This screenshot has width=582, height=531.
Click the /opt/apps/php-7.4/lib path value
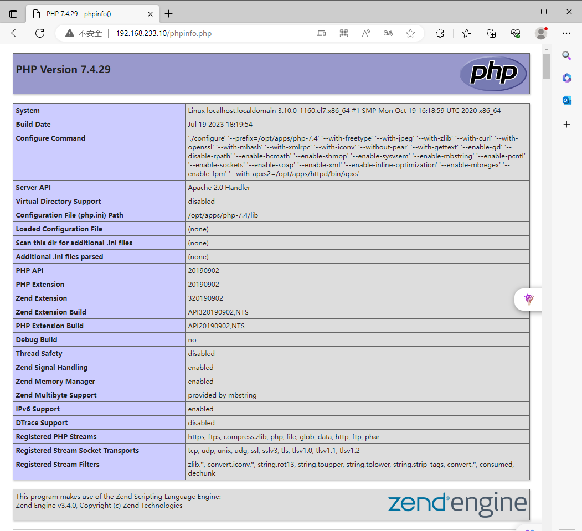pos(223,215)
